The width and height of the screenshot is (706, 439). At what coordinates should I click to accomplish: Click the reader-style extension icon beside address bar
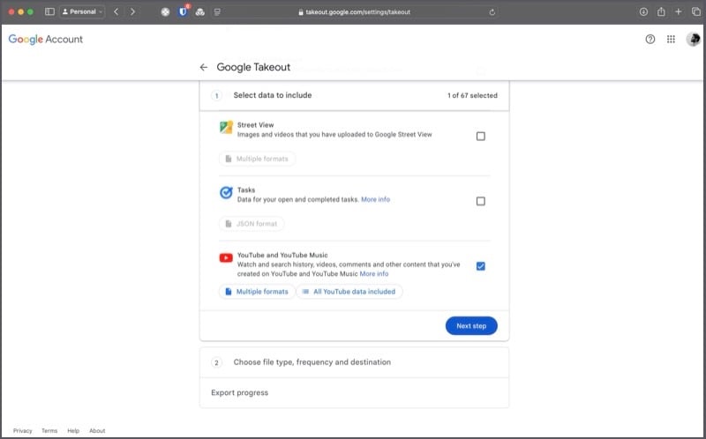[217, 12]
